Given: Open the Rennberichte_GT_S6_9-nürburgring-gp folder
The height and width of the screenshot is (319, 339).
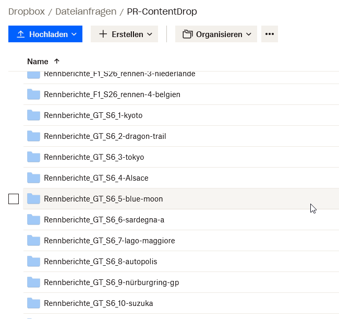Looking at the screenshot, I should 112,282.
